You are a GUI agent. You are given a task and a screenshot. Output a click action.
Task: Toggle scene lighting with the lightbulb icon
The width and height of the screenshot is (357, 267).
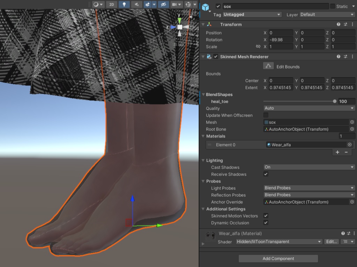(x=124, y=5)
